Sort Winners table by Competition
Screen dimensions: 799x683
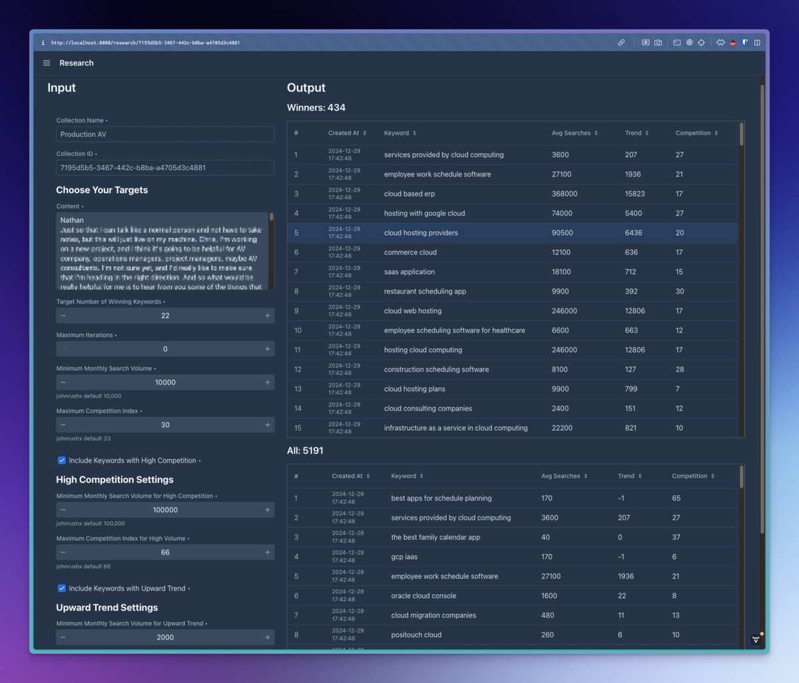pos(696,133)
